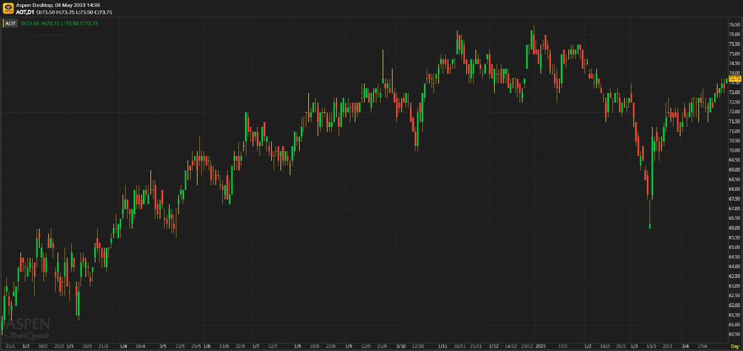Click the 62.00 price axis label
This screenshot has height=351, width=743.
(x=735, y=305)
